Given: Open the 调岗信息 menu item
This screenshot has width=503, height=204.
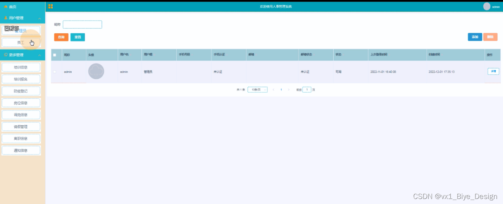Looking at the screenshot, I should click(x=21, y=115).
